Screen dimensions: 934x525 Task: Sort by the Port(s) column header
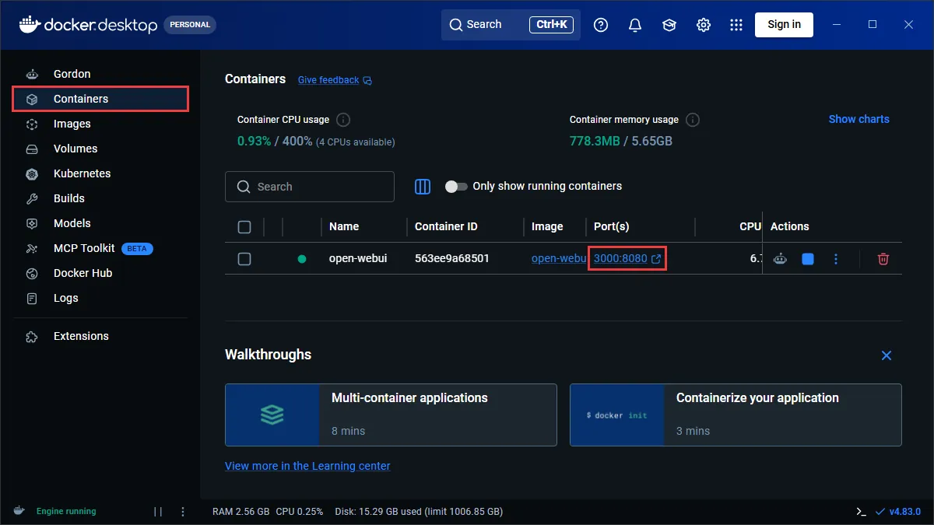611,226
